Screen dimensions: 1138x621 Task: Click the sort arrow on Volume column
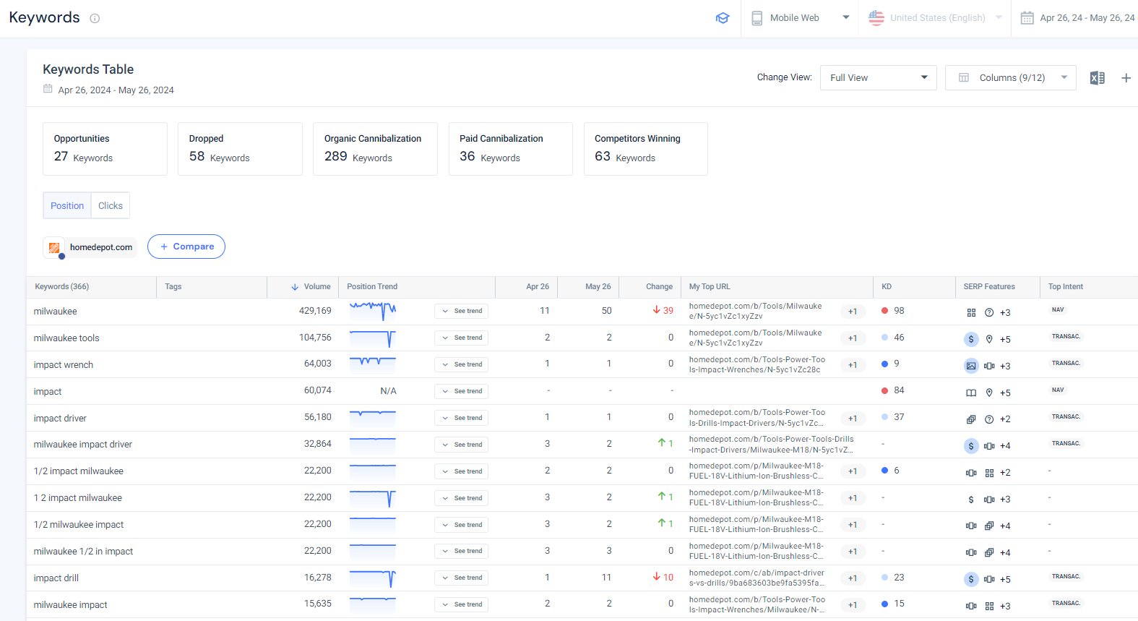[x=295, y=287]
